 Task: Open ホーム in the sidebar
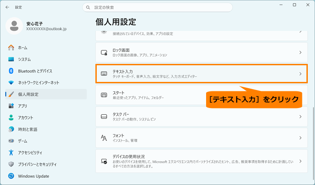pos(46,48)
